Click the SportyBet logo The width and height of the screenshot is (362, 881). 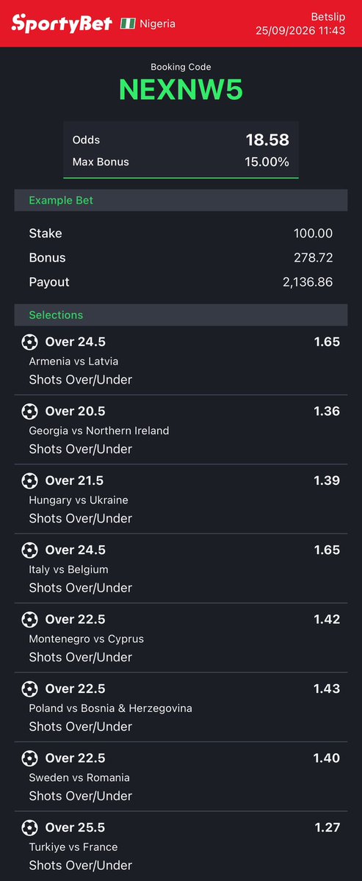coord(62,23)
